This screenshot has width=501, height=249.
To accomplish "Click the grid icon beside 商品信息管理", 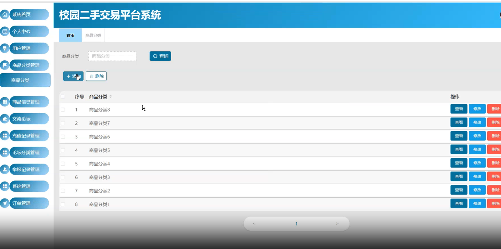I will coord(5,102).
